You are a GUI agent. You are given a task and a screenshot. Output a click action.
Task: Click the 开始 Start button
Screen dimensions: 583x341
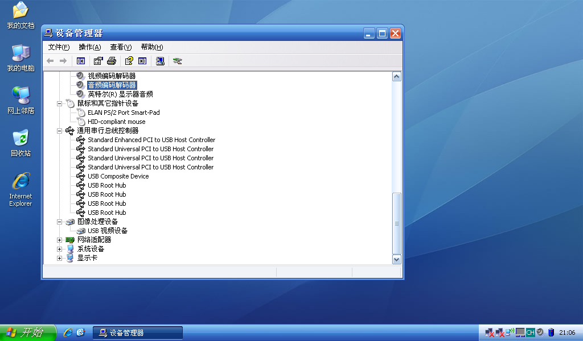(x=27, y=332)
